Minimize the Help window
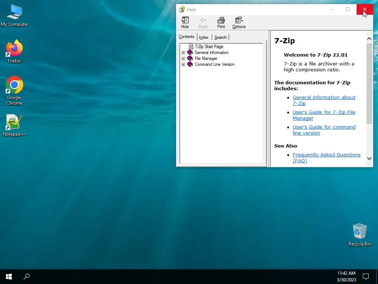This screenshot has width=378, height=284. pos(331,9)
